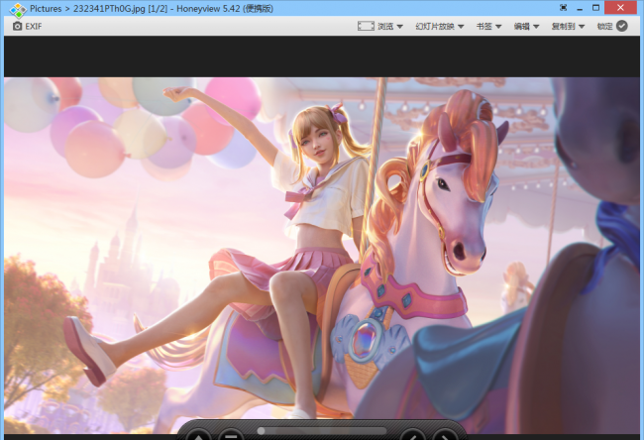Image resolution: width=644 pixels, height=440 pixels.
Task: Enter fullscreen mode via title bar icon
Action: (564, 7)
